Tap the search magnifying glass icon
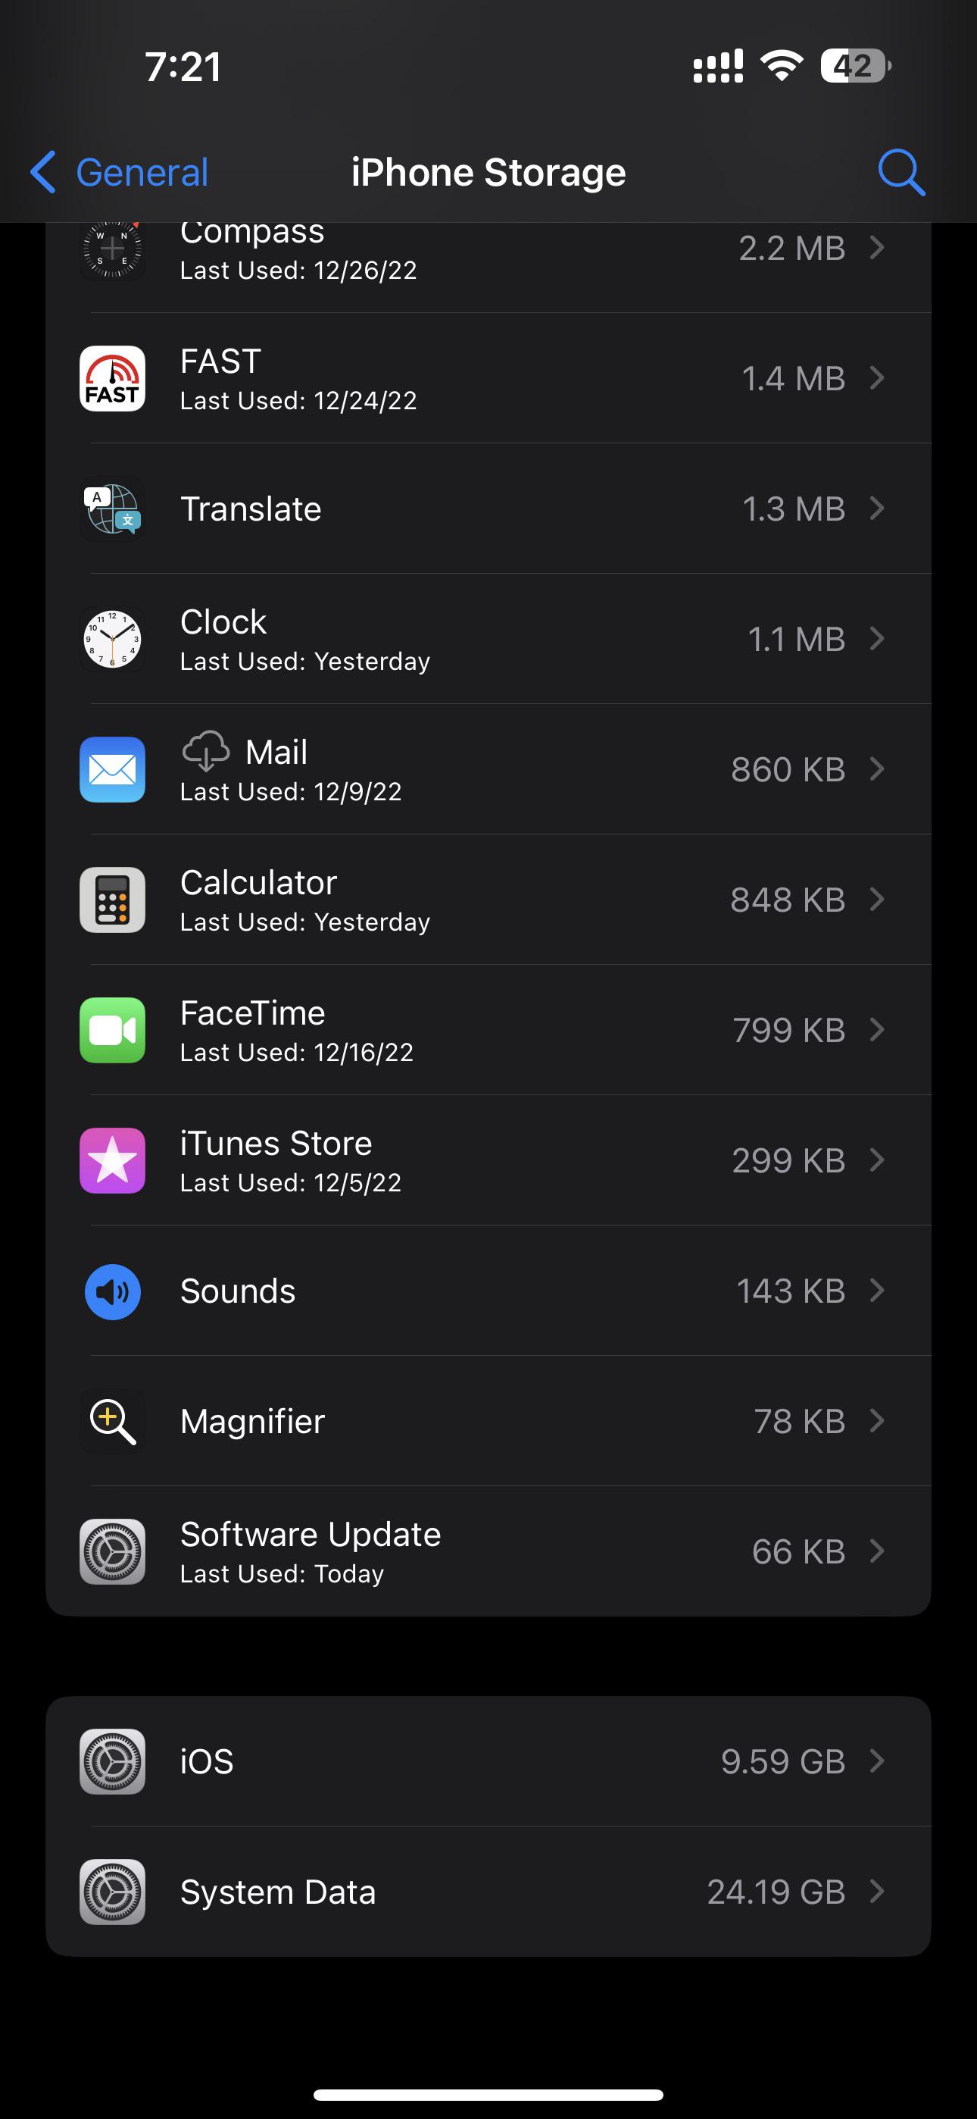The width and height of the screenshot is (977, 2119). [901, 173]
